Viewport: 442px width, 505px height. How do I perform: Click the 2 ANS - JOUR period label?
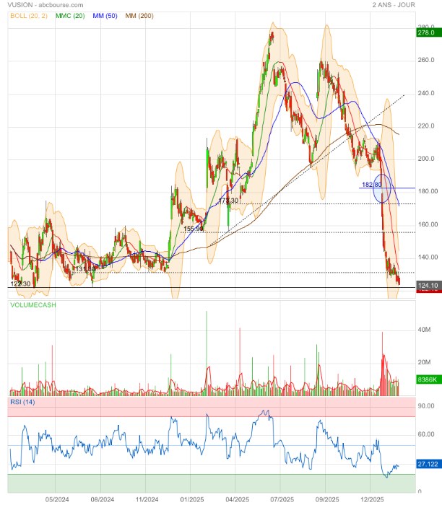point(394,5)
